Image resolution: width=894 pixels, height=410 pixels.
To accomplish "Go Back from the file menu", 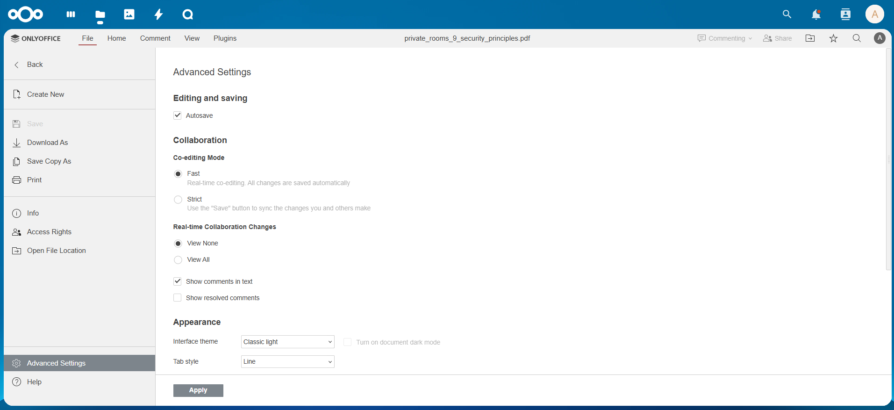I will click(x=79, y=65).
